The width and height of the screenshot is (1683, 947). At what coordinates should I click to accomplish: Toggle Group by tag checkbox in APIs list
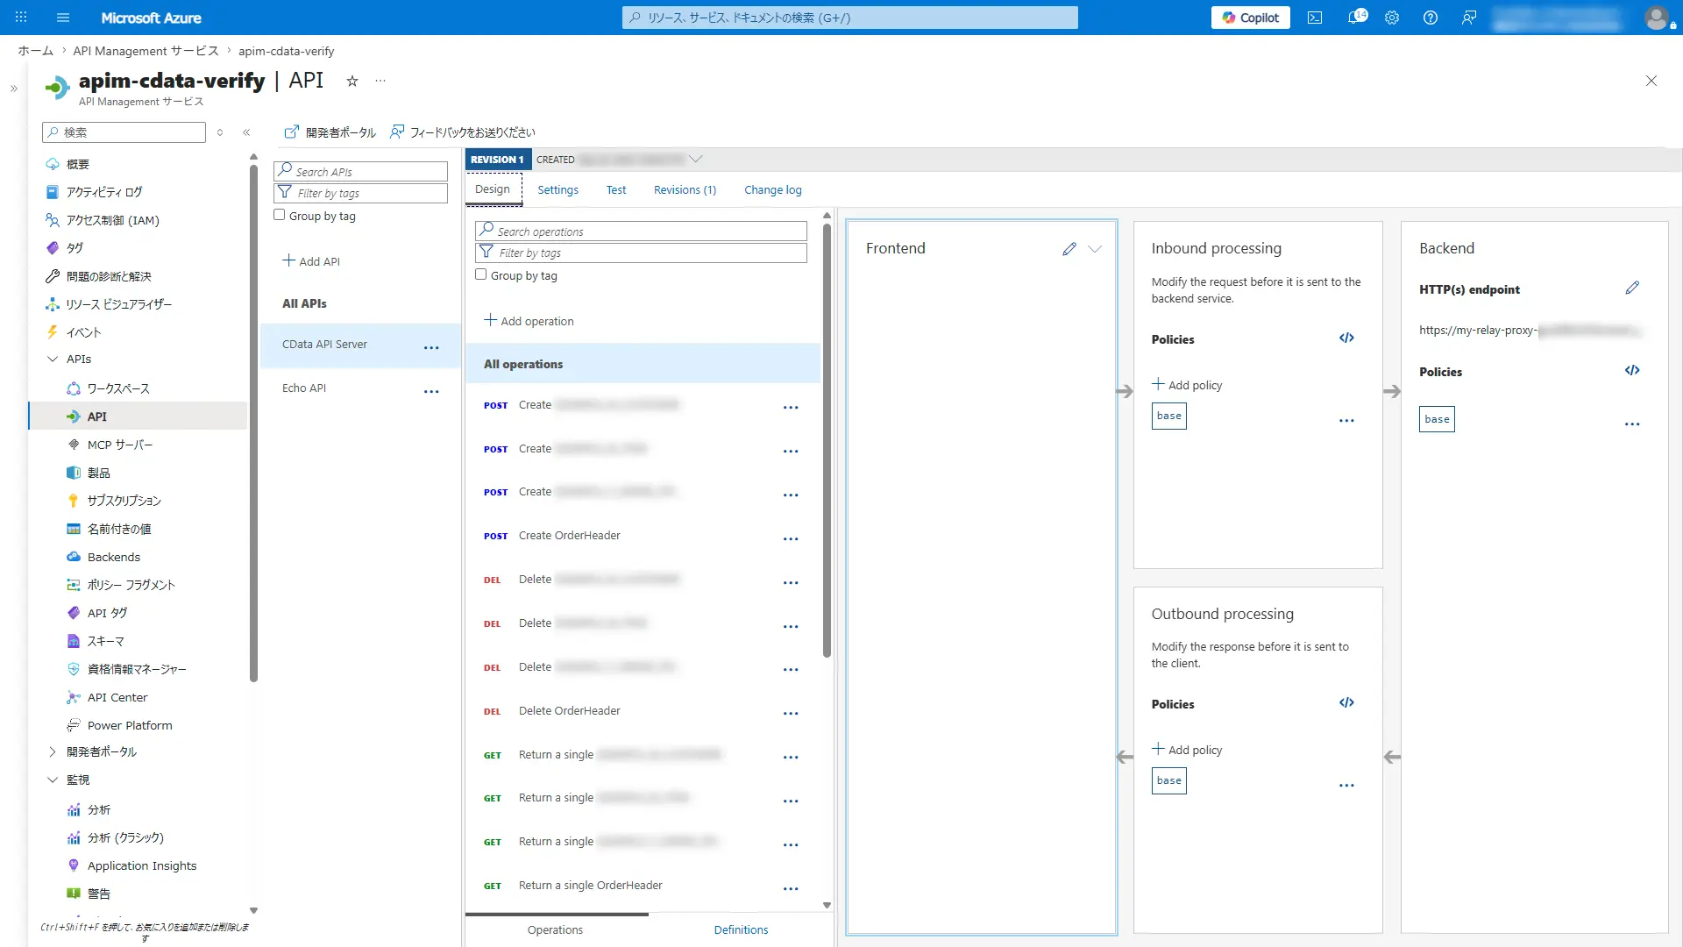280,215
